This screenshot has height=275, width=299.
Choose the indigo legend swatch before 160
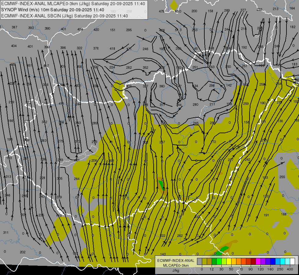coord(268,261)
